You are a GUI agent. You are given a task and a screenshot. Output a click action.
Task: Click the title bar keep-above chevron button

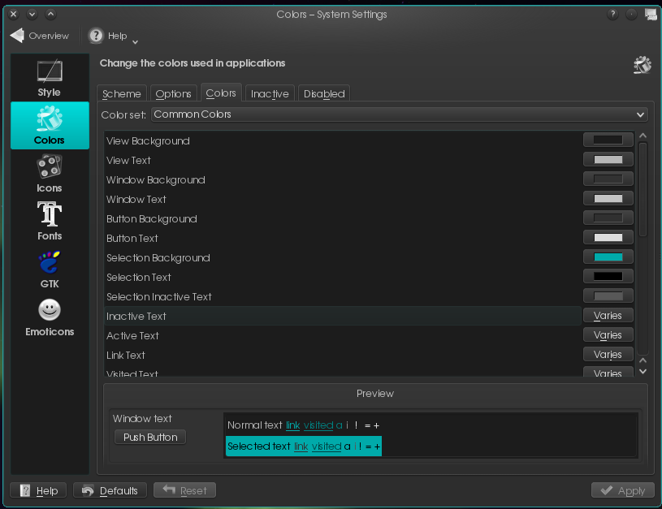[x=50, y=15]
